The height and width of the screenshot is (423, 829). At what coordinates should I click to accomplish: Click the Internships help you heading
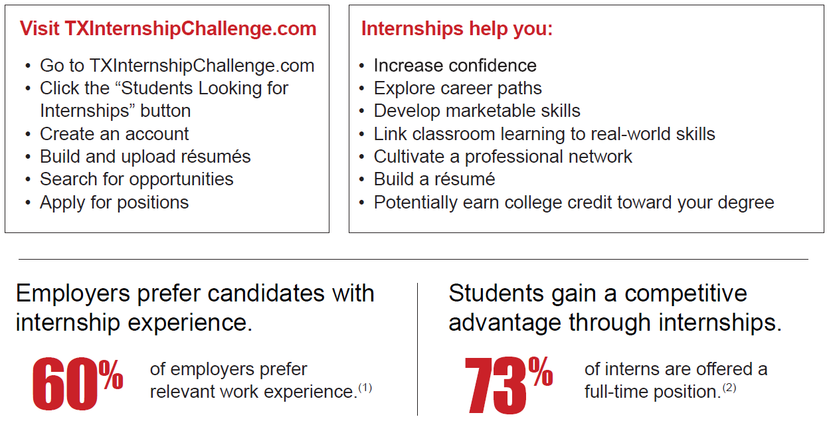[x=457, y=29]
